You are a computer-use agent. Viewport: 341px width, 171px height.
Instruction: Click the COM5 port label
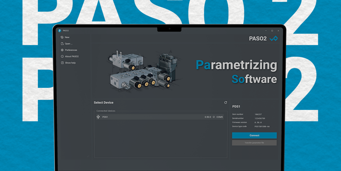tap(220, 117)
